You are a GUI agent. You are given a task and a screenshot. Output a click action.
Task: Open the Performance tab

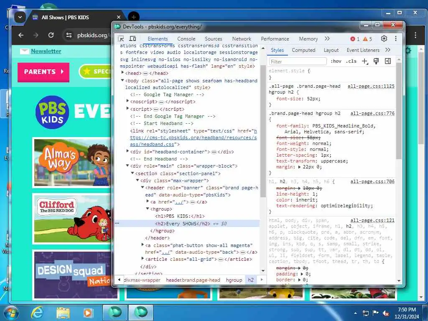(x=275, y=39)
